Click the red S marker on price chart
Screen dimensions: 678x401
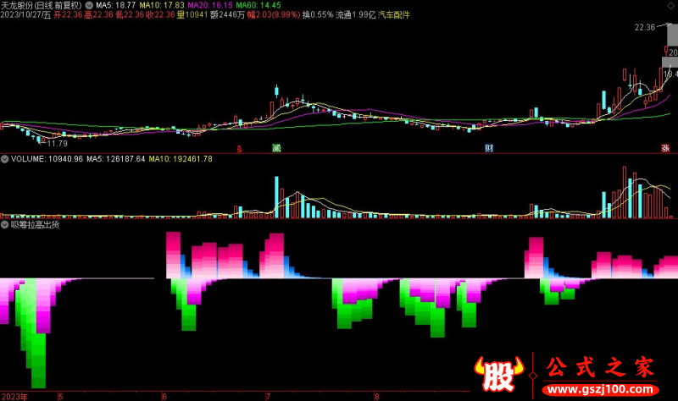pyautogui.click(x=239, y=149)
